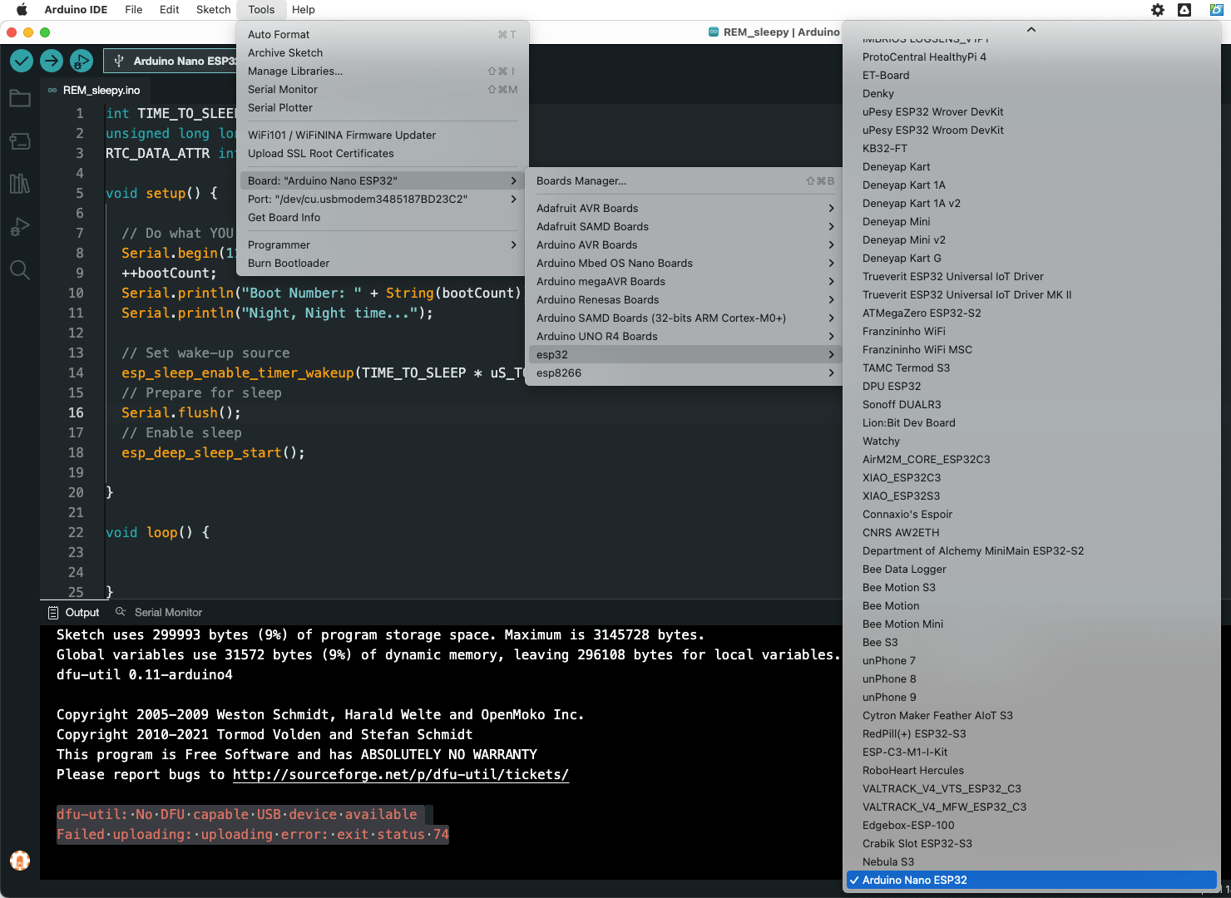Click the user account avatar icon
1231x898 pixels.
tap(20, 861)
